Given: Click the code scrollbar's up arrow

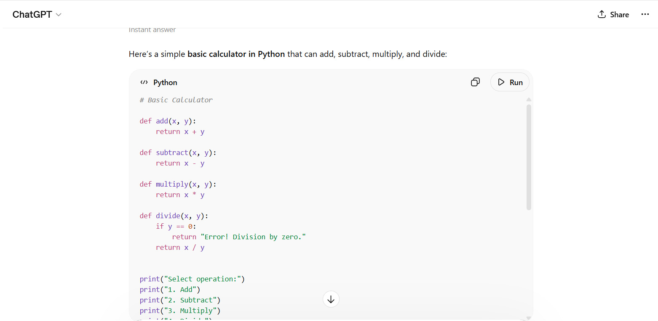Looking at the screenshot, I should 529,100.
